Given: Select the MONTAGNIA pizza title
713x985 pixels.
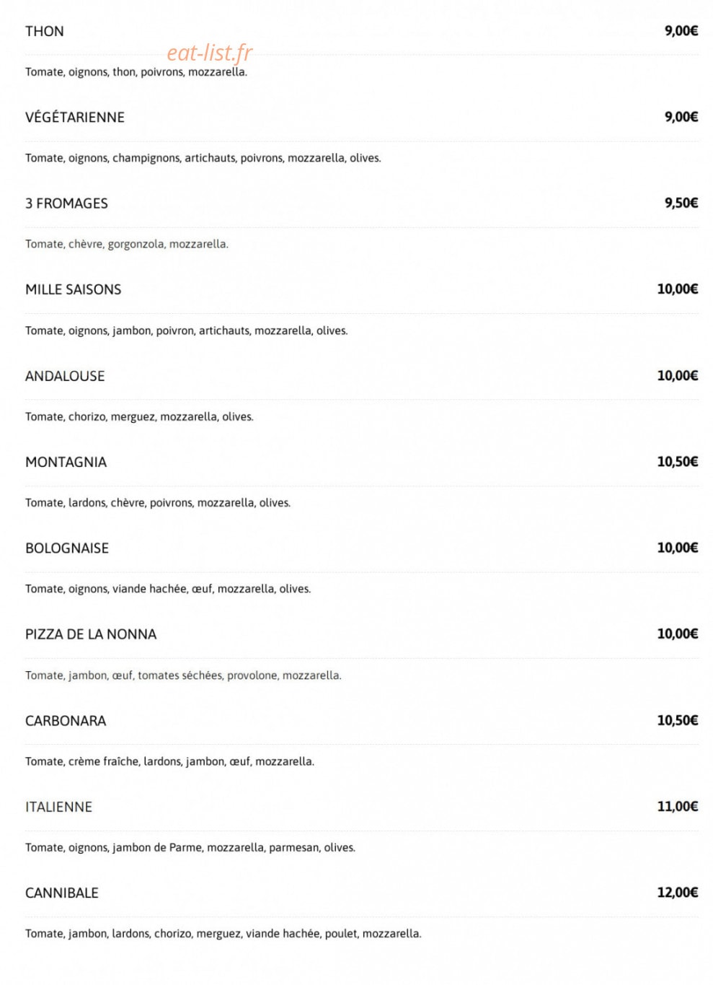Looking at the screenshot, I should tap(66, 462).
